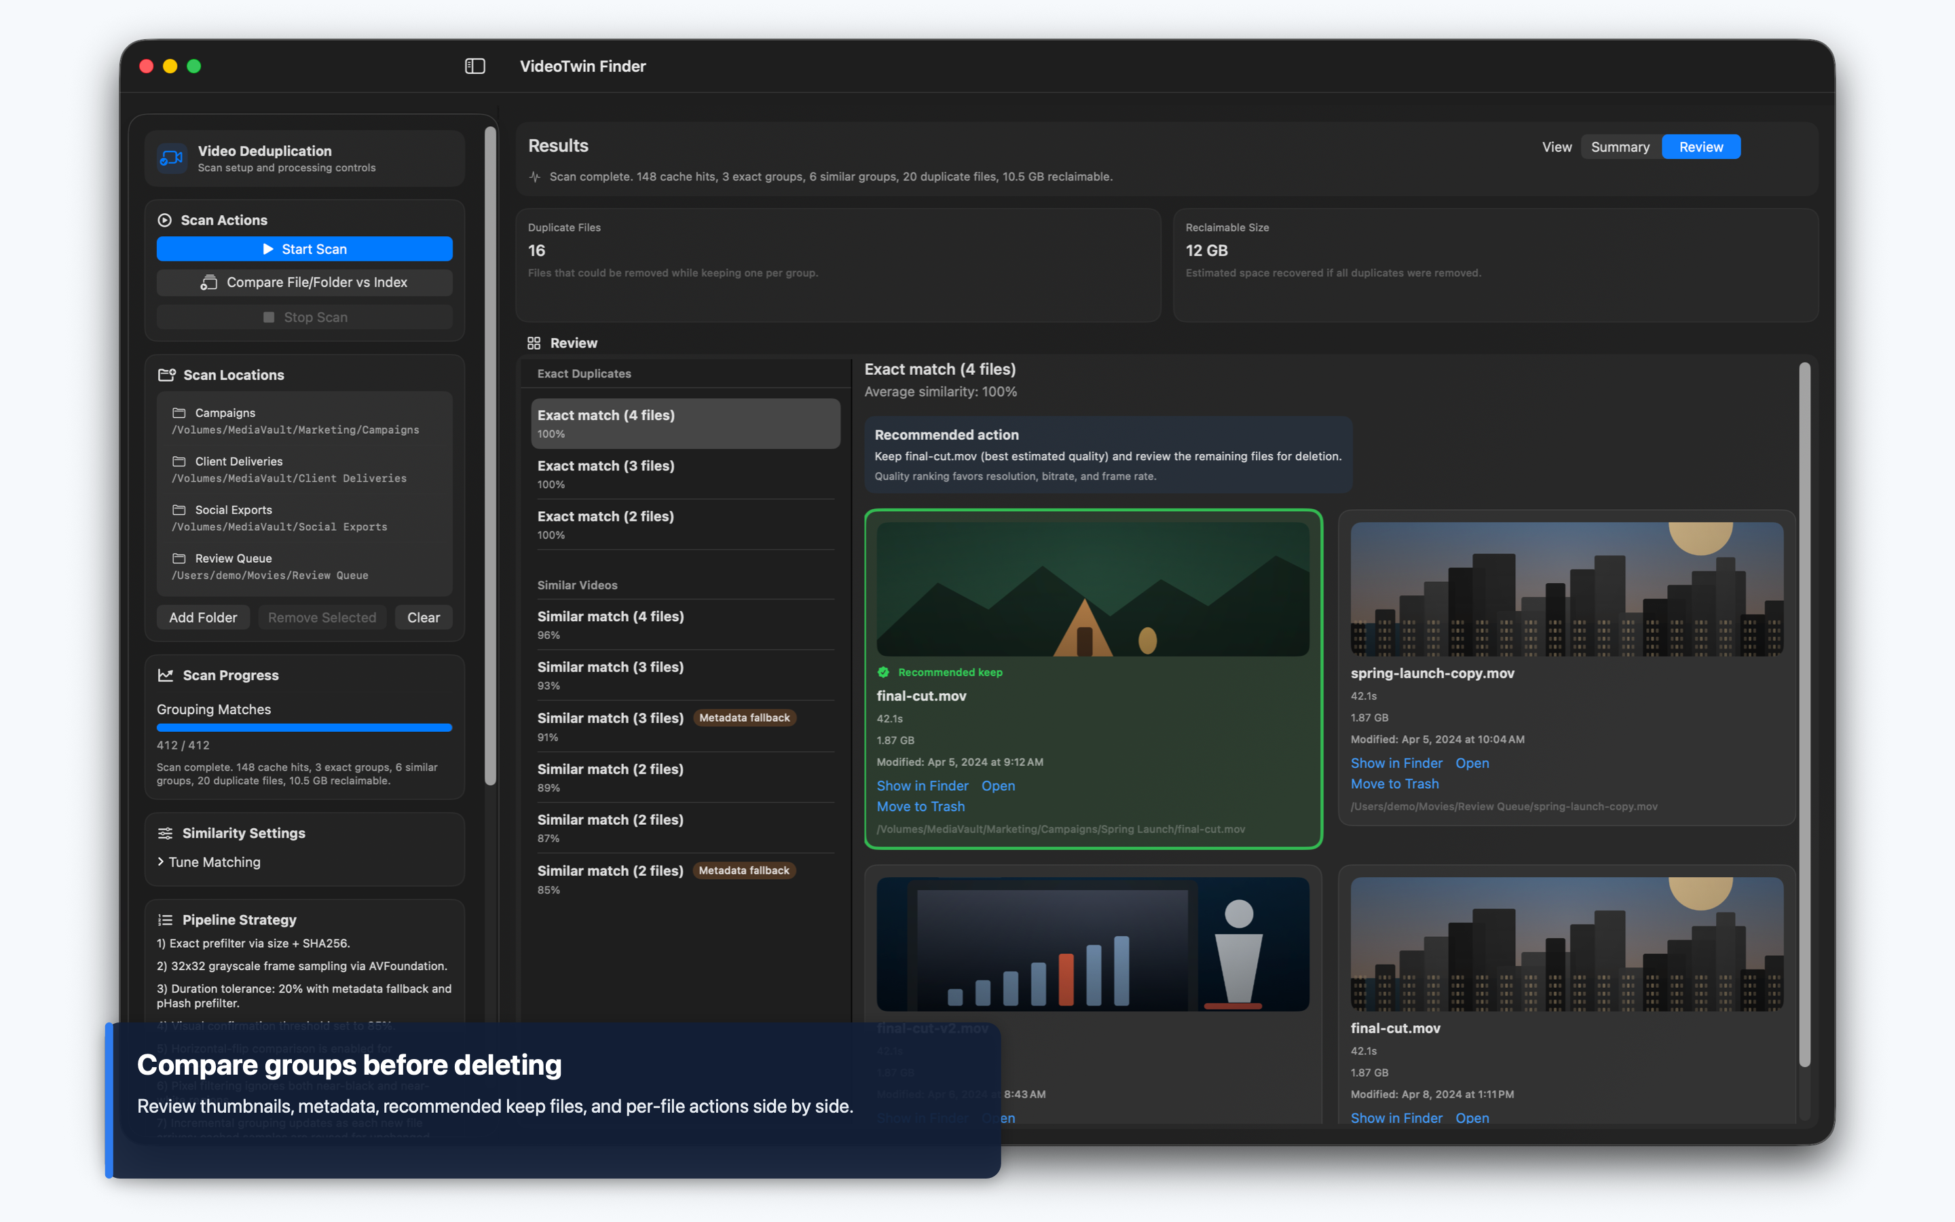The width and height of the screenshot is (1955, 1222).
Task: Click Metadata fallback badge on 85% group
Action: coord(744,870)
